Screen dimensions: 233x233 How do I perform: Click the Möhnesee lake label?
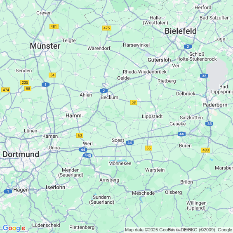[120, 163]
